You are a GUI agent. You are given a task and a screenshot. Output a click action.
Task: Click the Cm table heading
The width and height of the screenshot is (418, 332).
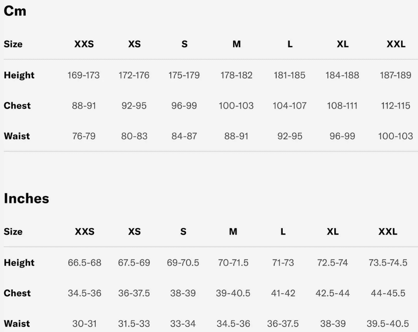coord(15,11)
